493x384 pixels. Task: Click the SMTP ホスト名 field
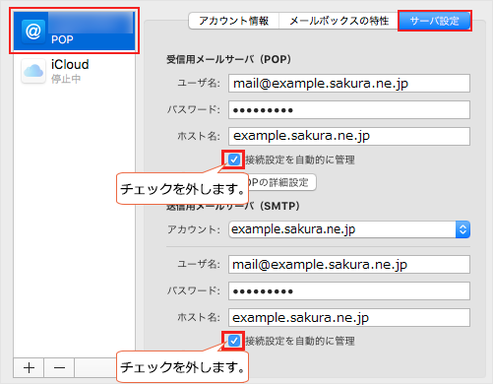coord(349,317)
